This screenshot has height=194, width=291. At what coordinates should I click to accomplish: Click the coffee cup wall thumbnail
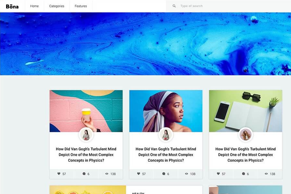86,111
